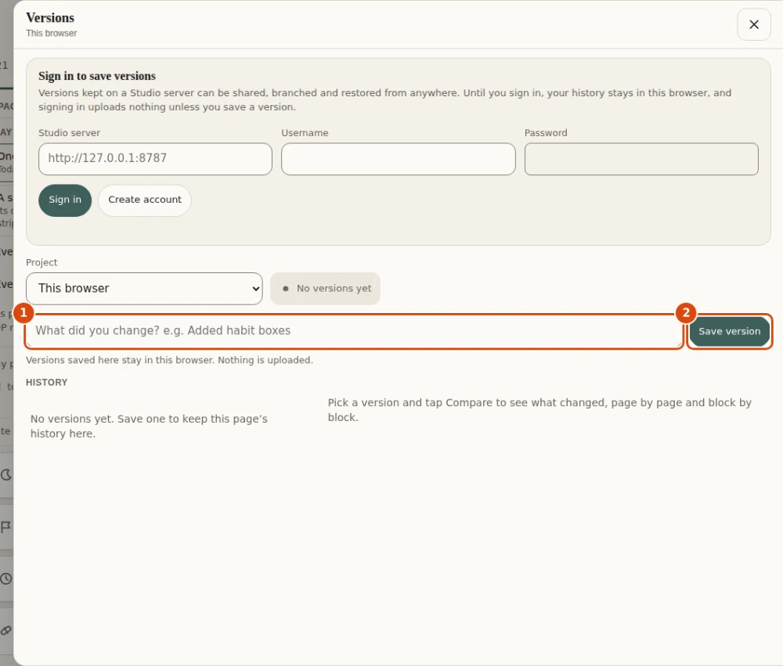Screen dimensions: 783x666
Task: Close the Versions dialog
Action: [x=753, y=24]
